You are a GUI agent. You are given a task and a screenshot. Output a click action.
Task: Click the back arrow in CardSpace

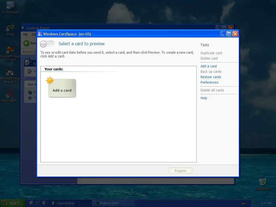[43, 44]
